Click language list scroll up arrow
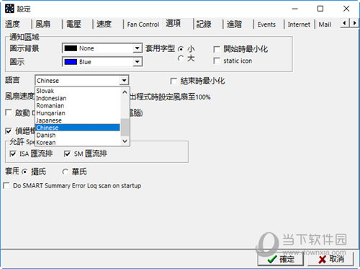This screenshot has height=269, width=360. (x=125, y=92)
